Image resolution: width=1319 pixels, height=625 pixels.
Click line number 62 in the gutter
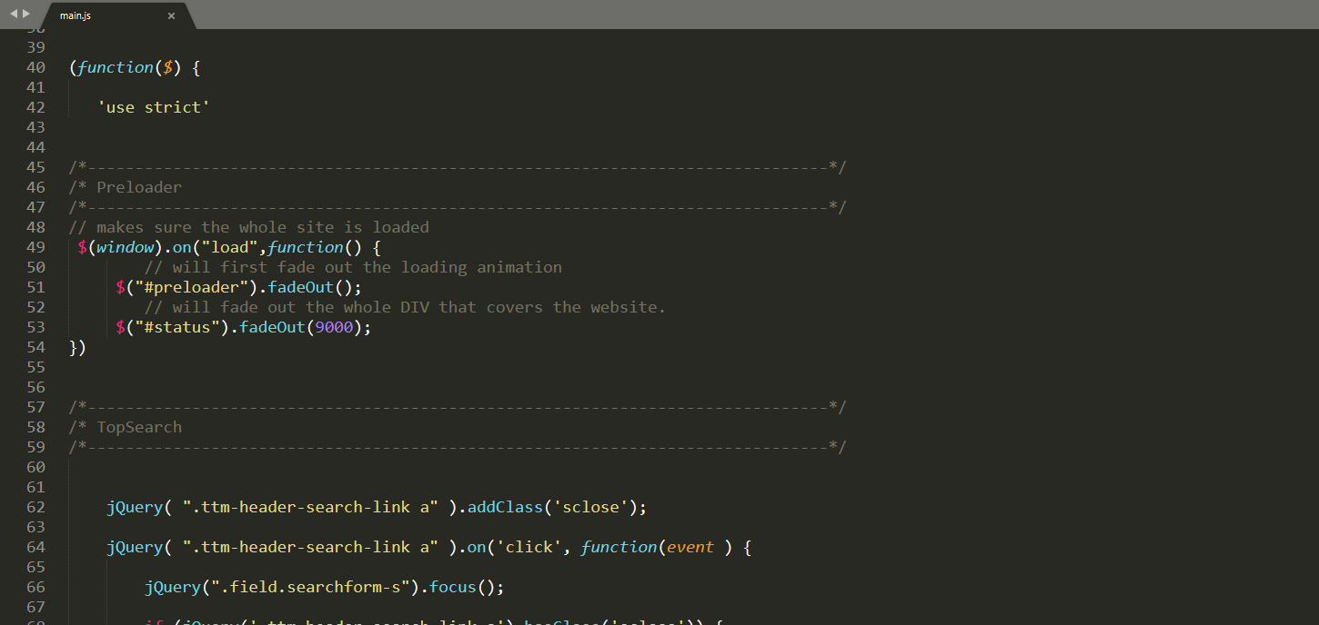35,507
